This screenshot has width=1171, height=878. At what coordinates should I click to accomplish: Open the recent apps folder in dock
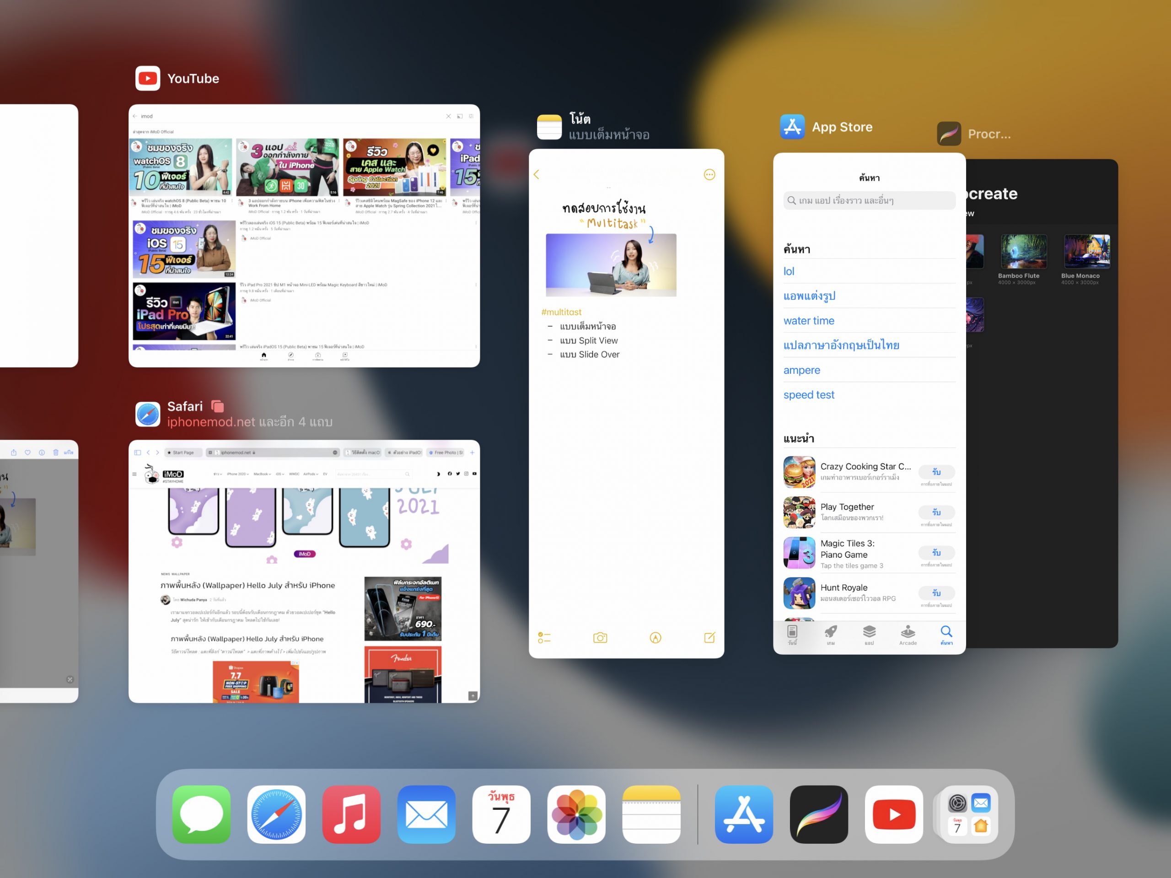tap(969, 814)
